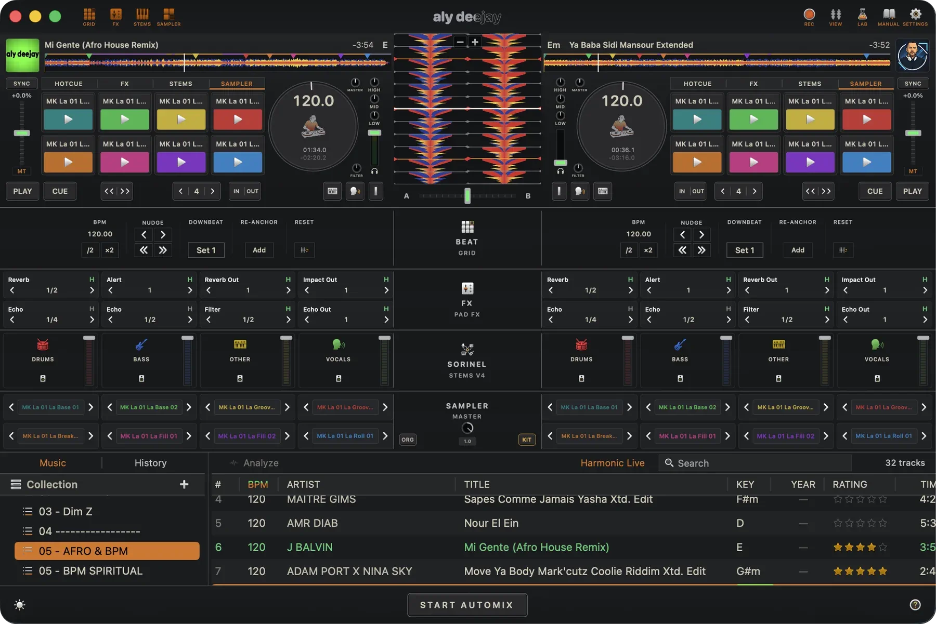Toggle H on left deck Reverb effect
Viewport: 936px width, 624px height.
click(x=92, y=280)
